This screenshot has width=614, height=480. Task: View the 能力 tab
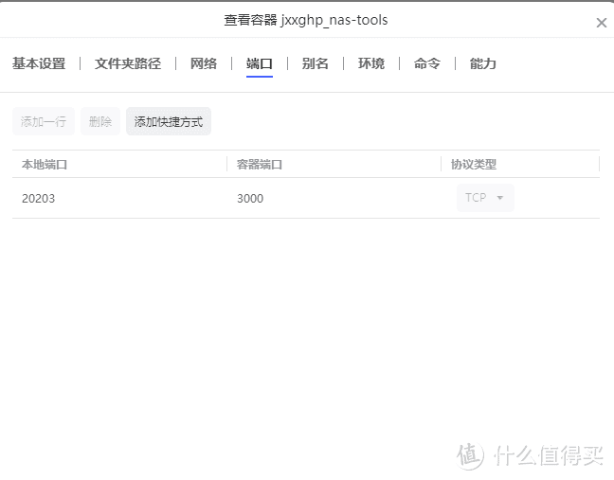483,63
